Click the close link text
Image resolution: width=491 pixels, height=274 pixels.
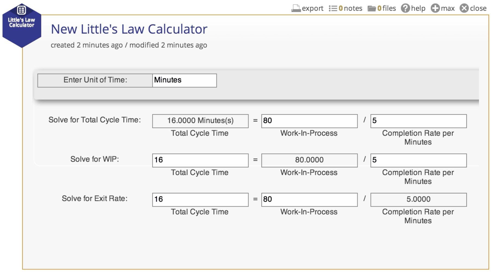click(x=478, y=8)
